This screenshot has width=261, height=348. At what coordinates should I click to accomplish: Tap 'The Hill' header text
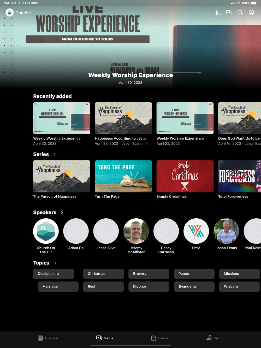(x=23, y=13)
